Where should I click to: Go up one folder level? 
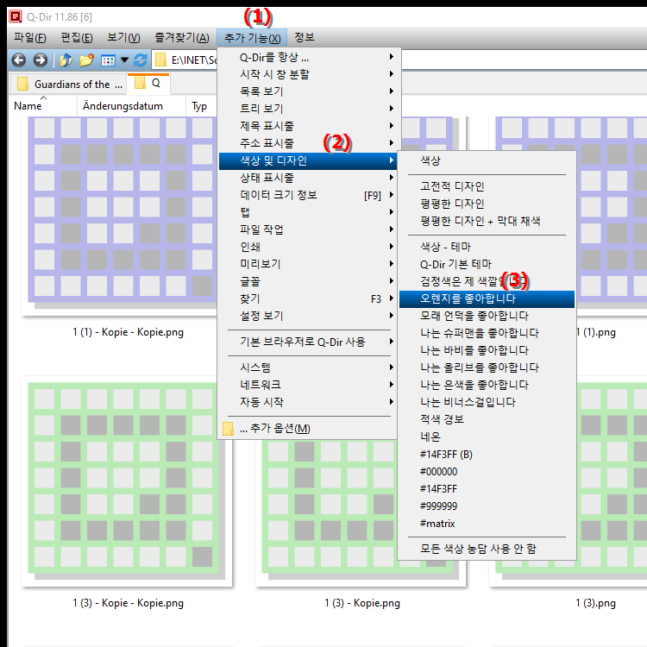point(66,60)
